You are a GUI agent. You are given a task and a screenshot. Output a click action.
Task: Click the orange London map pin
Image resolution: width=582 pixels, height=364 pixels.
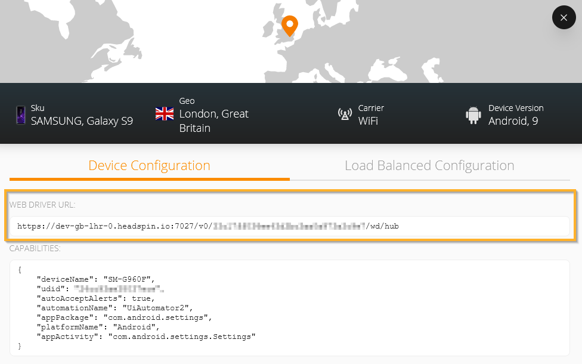point(290,26)
